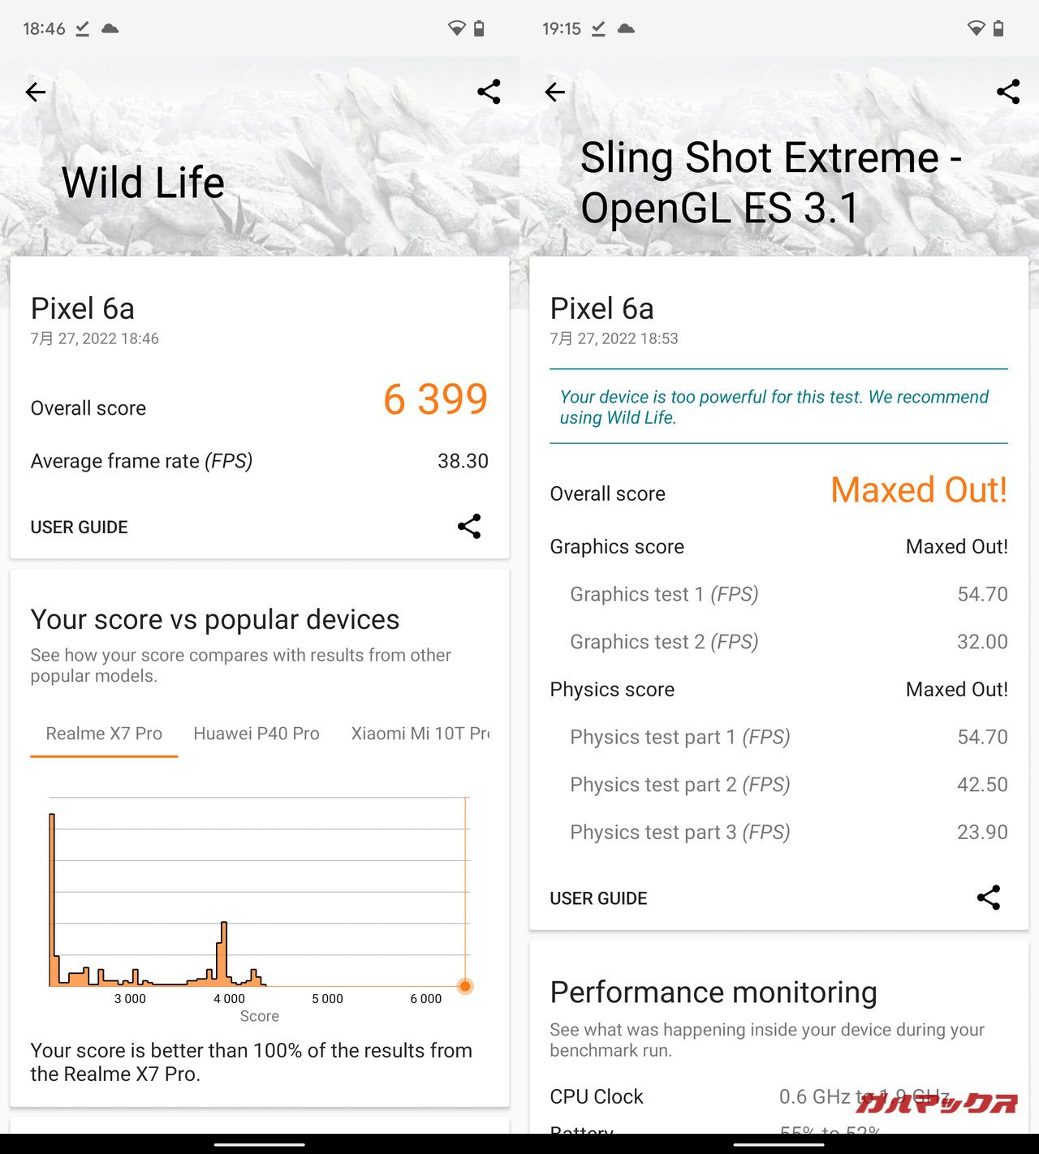Tap the orange score marker on chart
Viewport: 1039px width, 1154px height.
465,986
